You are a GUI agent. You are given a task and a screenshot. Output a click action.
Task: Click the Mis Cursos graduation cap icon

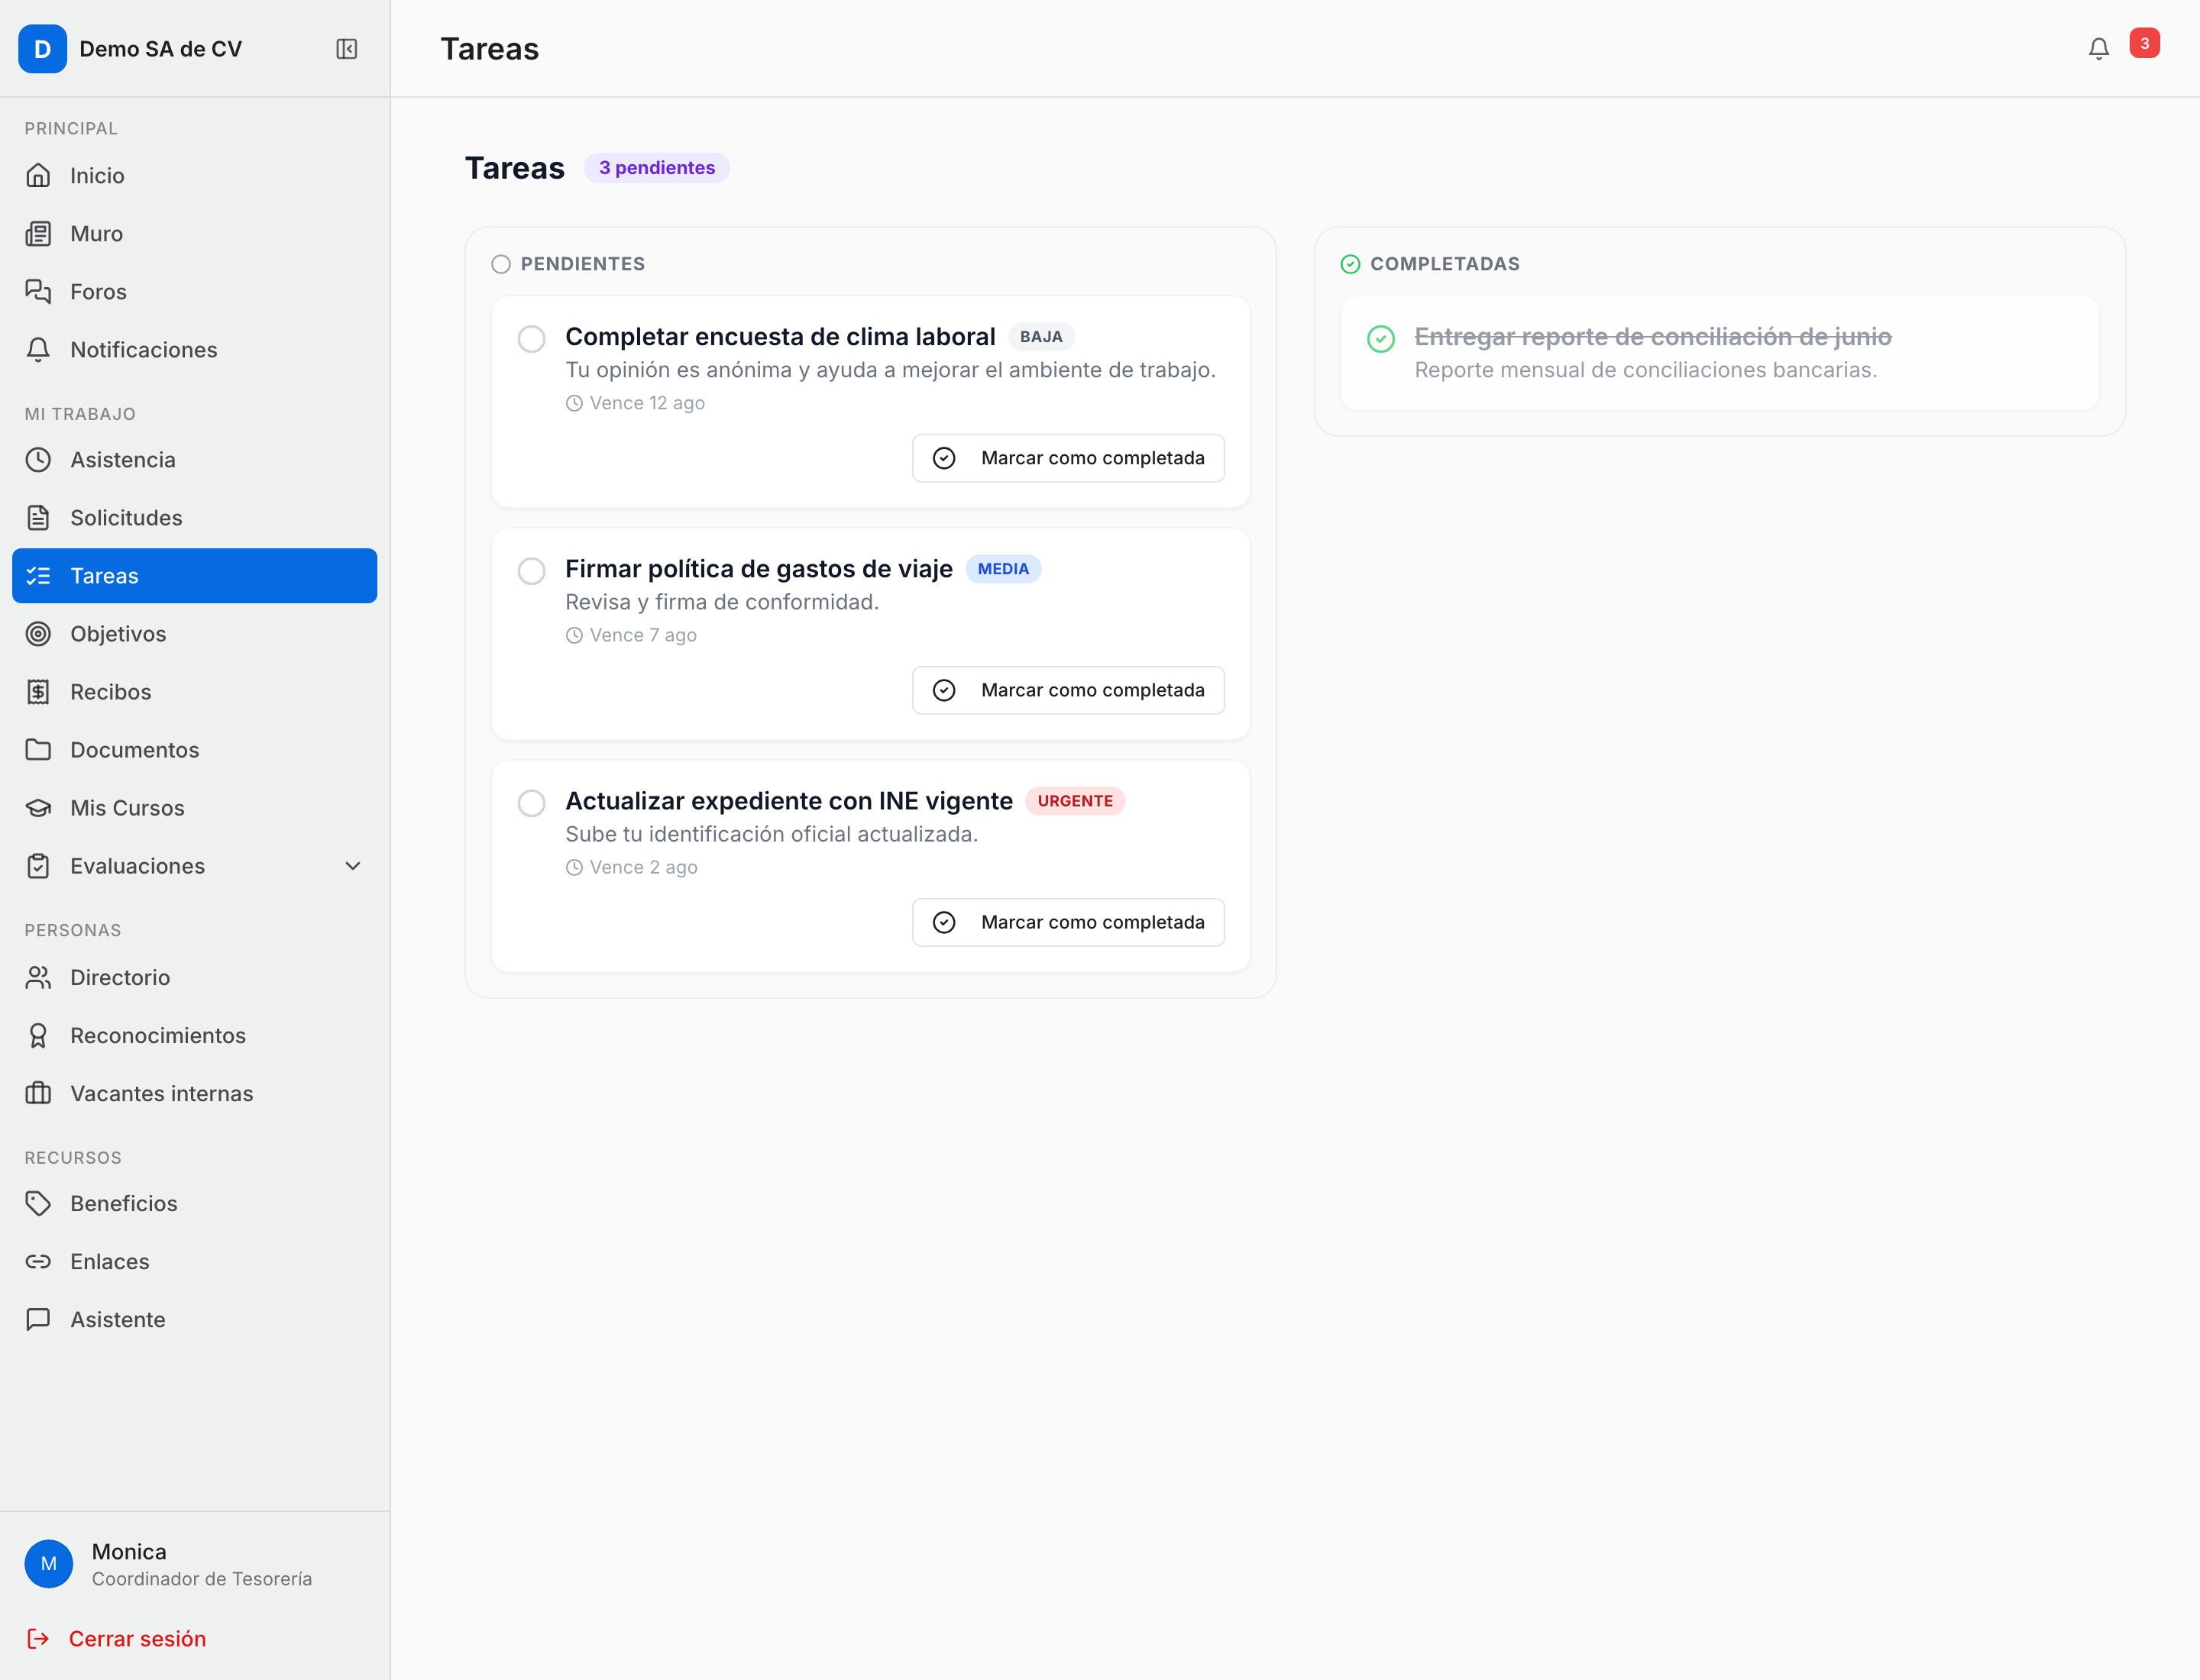point(38,808)
